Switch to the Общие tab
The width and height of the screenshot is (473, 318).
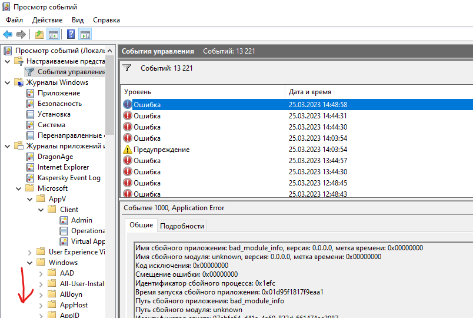pos(141,225)
